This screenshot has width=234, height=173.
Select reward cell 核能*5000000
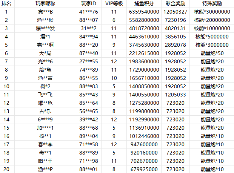(212, 37)
